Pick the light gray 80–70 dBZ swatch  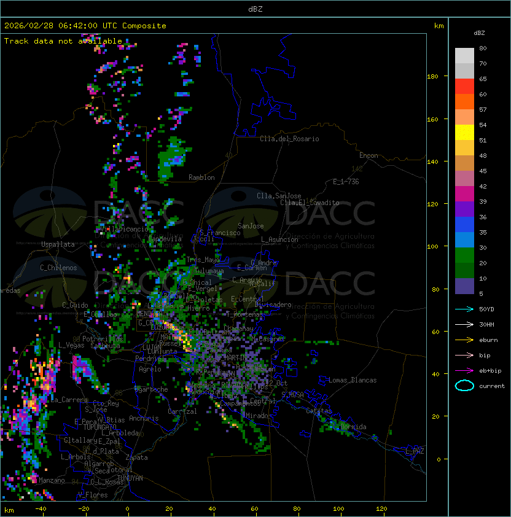[x=464, y=56]
